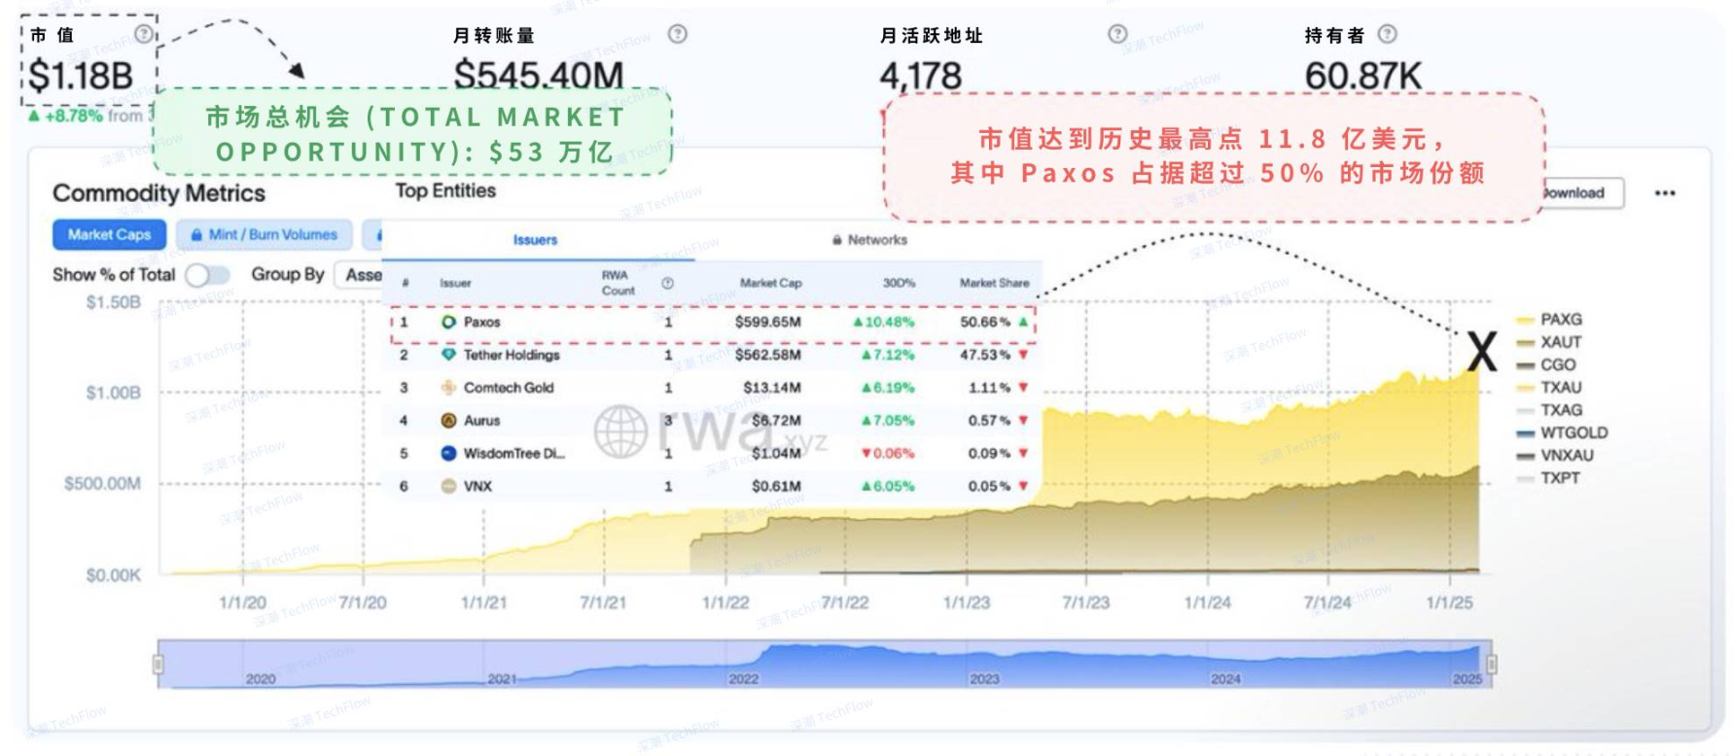The image size is (1733, 756).
Task: Open the three-dot more options menu
Action: [x=1665, y=192]
